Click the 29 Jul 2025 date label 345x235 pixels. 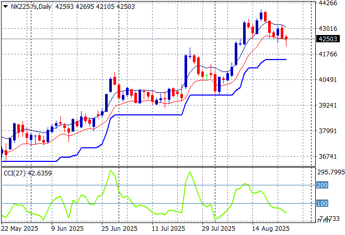click(x=217, y=229)
